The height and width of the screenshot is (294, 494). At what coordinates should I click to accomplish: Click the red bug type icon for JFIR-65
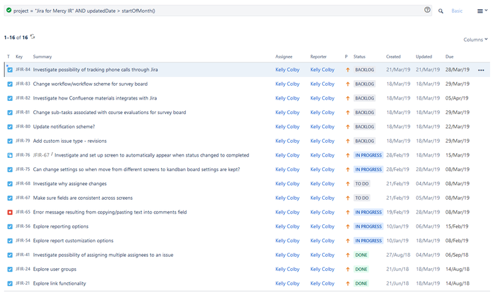(10, 212)
